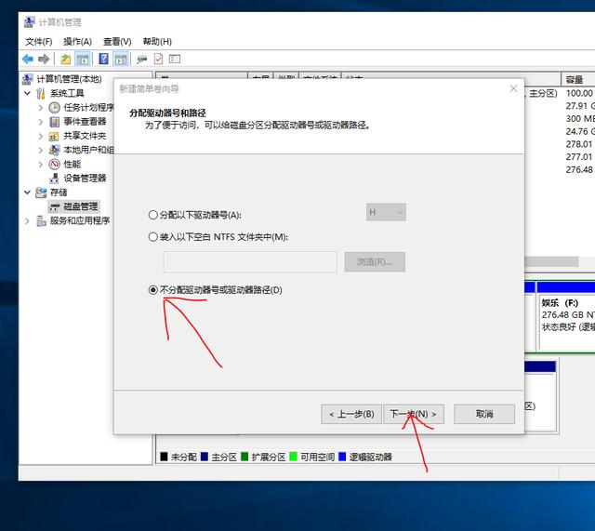Expand the 任务计划程序 node
The width and height of the screenshot is (595, 531).
(41, 108)
